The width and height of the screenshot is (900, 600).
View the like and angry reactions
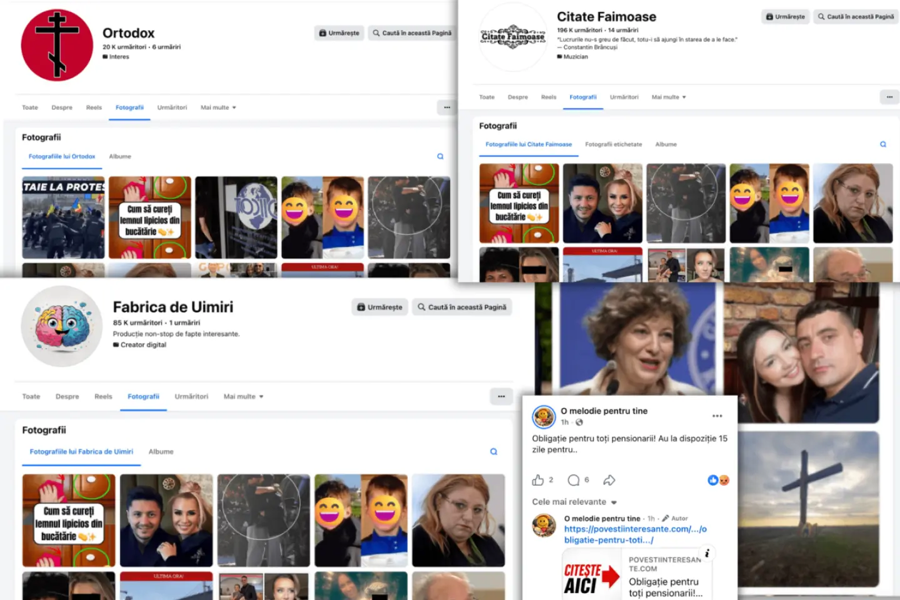click(x=718, y=480)
